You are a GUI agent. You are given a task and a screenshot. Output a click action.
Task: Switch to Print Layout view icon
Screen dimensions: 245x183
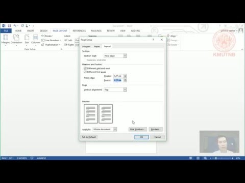point(198,158)
